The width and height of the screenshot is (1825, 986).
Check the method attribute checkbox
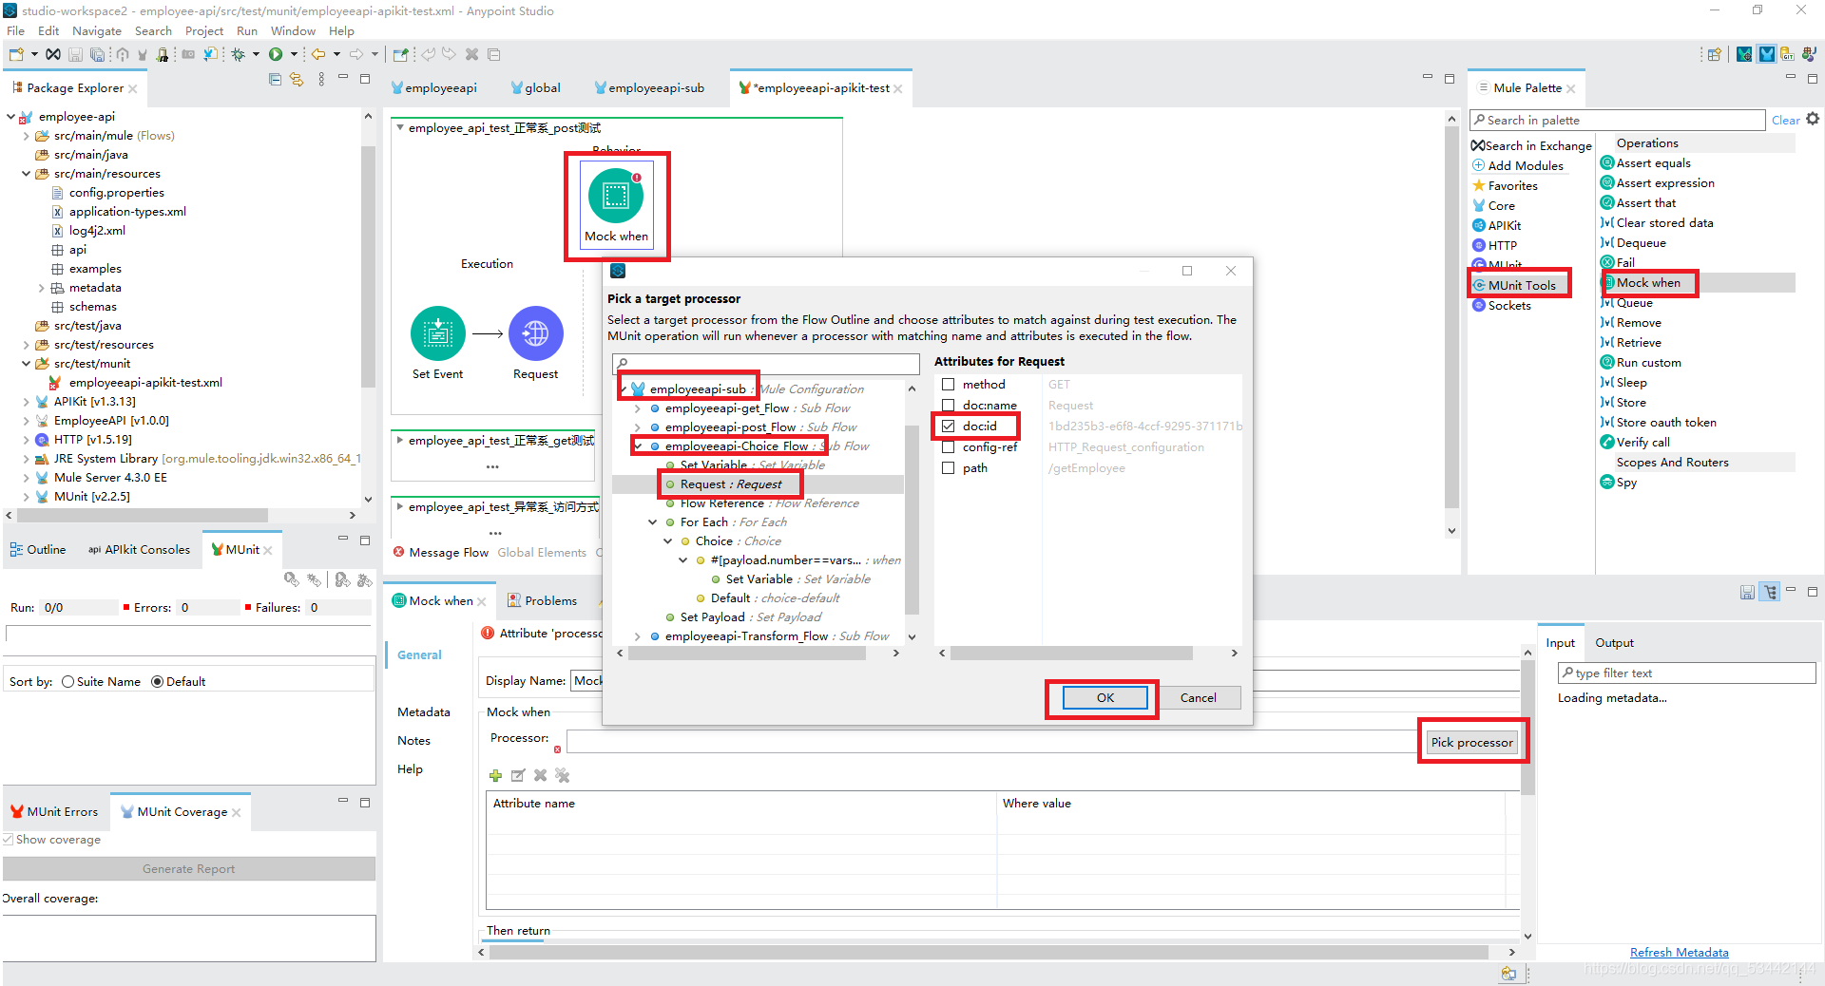click(x=948, y=384)
